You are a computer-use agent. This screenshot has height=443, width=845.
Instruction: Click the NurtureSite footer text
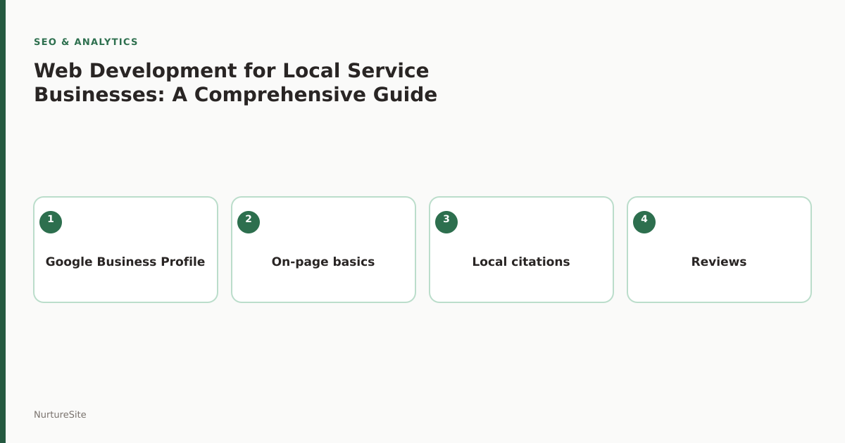click(x=60, y=415)
